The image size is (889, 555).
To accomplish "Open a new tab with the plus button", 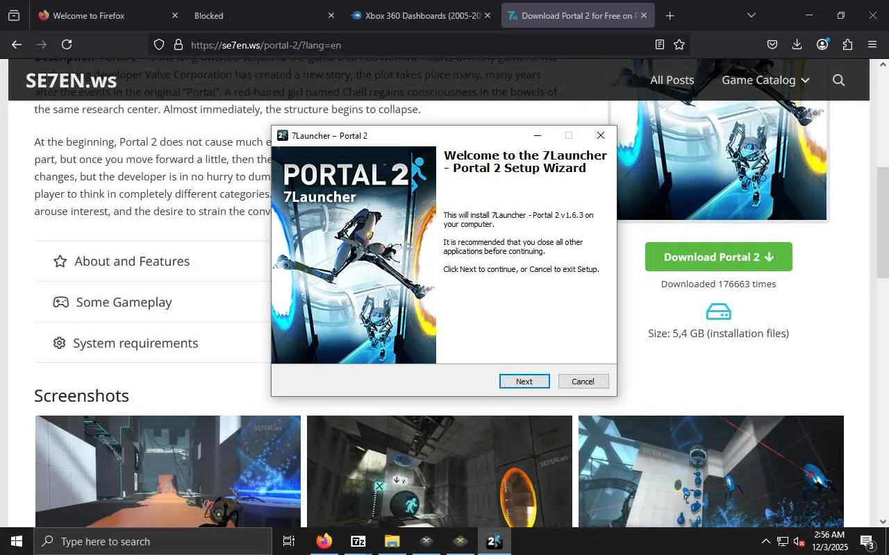I will pyautogui.click(x=670, y=15).
